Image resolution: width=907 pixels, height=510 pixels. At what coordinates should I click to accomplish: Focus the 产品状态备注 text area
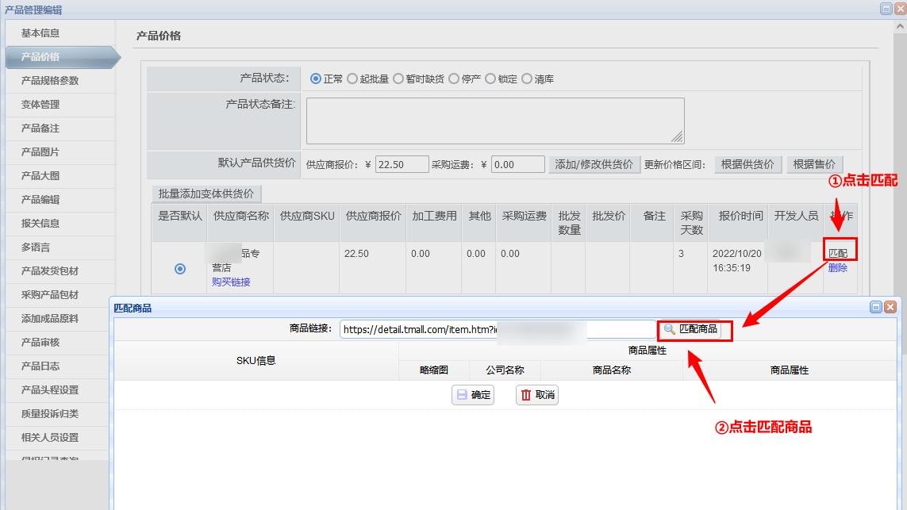(495, 121)
